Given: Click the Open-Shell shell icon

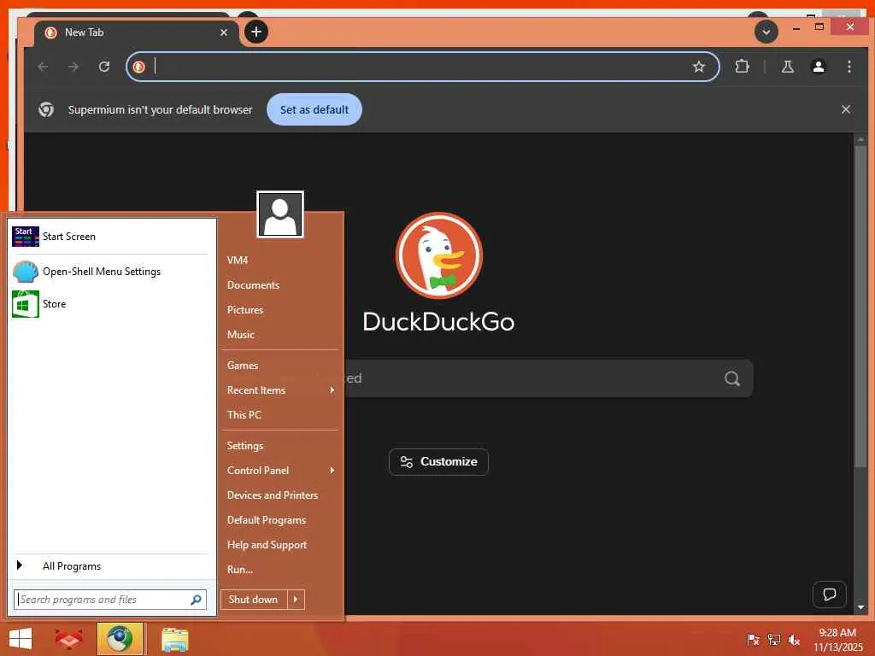Looking at the screenshot, I should click(26, 272).
